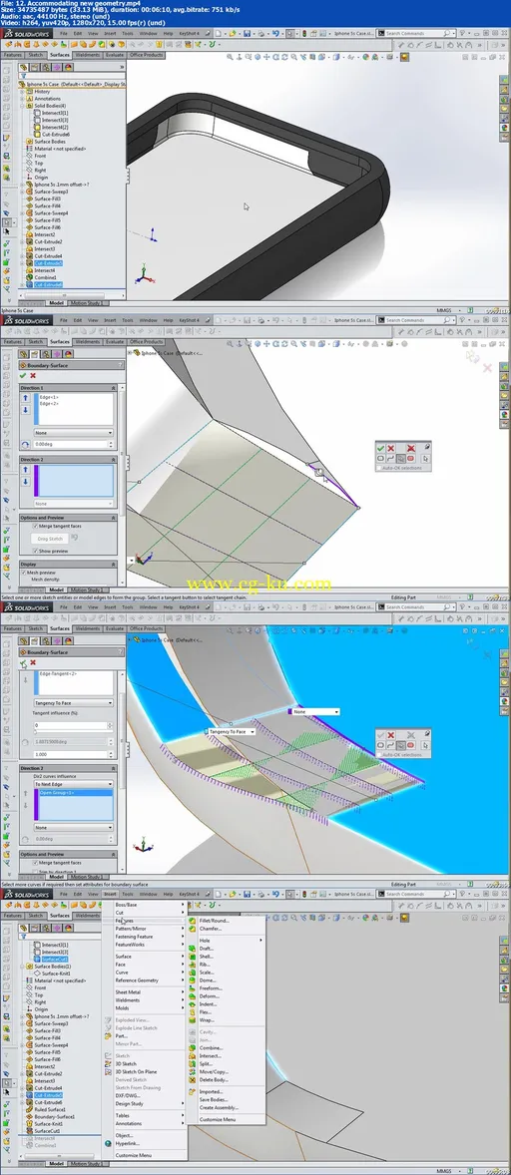Open ConfigurationManager tab icon in top frame
The height and width of the screenshot is (1175, 511).
tap(46, 67)
